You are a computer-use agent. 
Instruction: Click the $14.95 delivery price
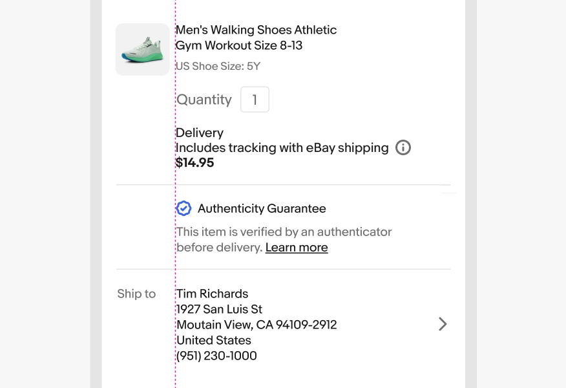coord(195,163)
